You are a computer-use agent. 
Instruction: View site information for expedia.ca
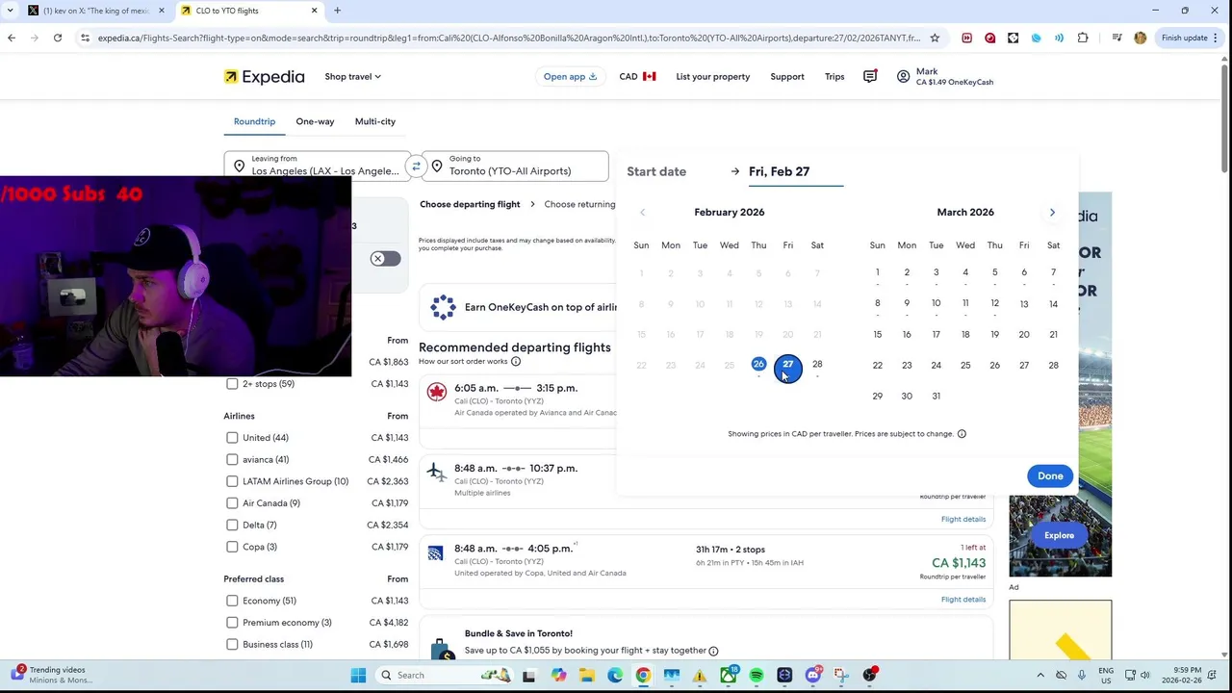tap(85, 38)
